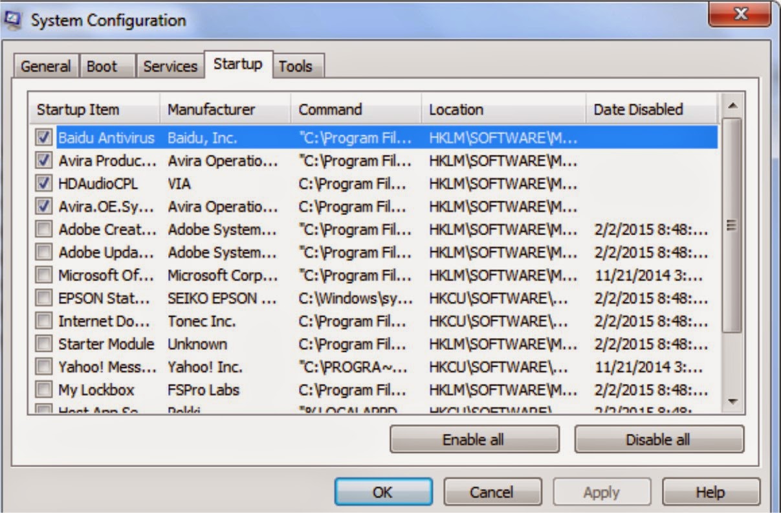Open the Boot tab
Screen dimensions: 781x513
(x=107, y=66)
